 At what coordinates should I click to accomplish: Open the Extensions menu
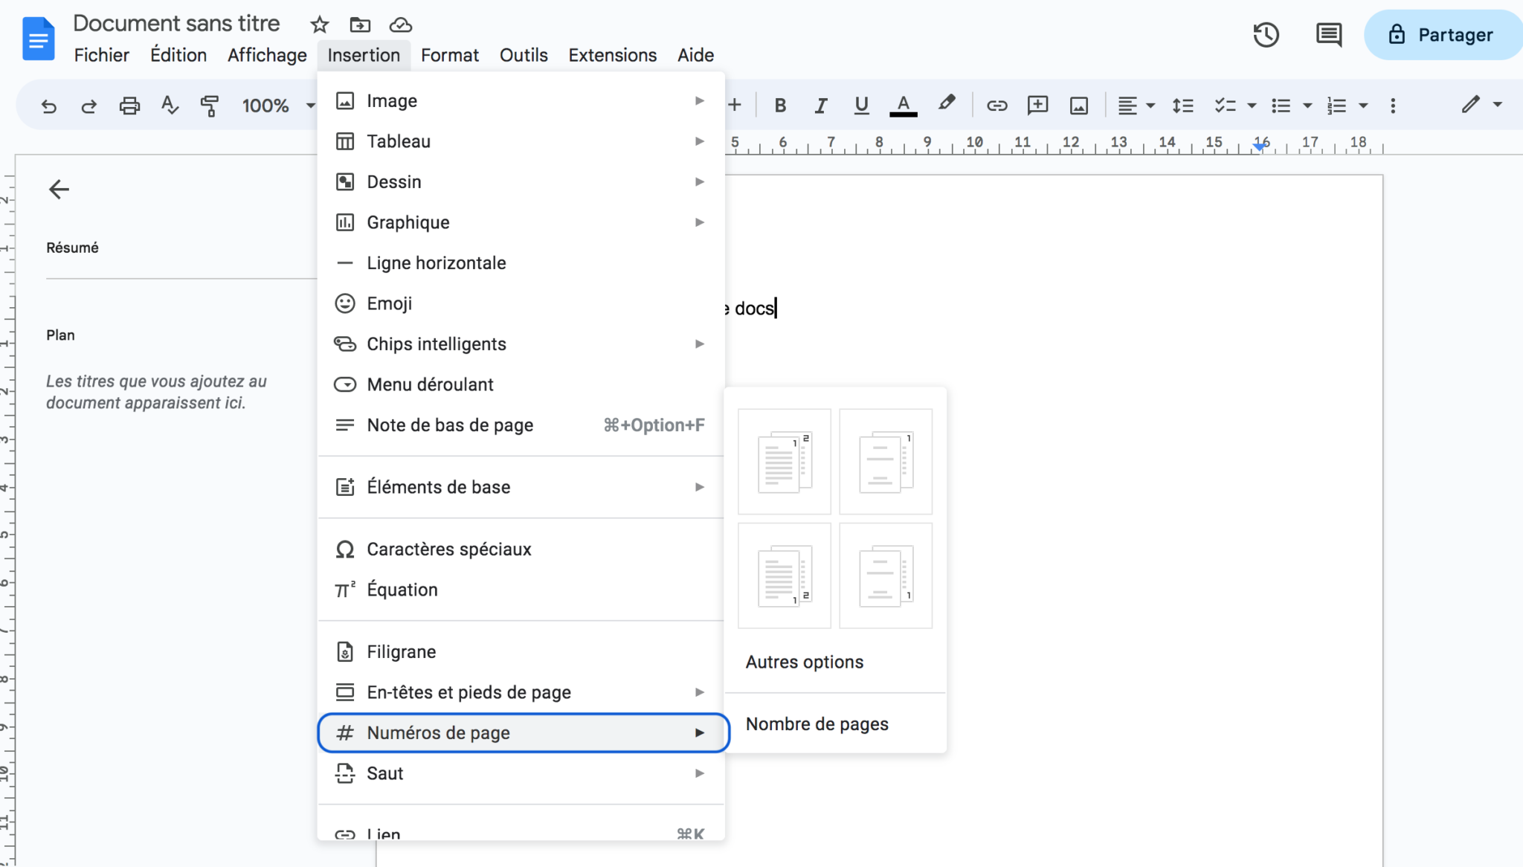pos(611,54)
